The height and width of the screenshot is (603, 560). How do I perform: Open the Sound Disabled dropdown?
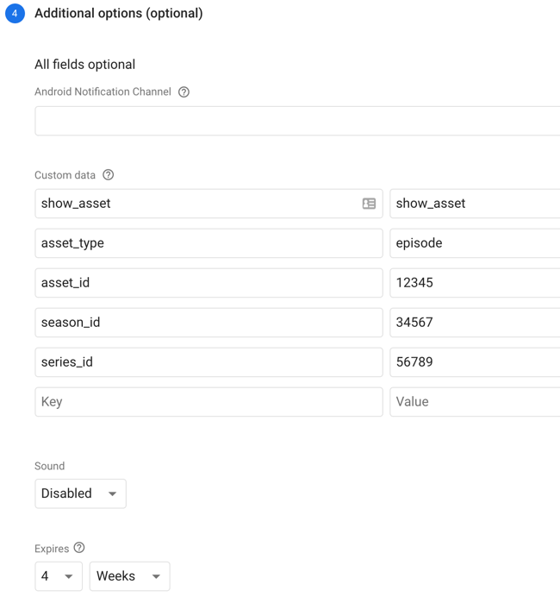[x=80, y=493]
